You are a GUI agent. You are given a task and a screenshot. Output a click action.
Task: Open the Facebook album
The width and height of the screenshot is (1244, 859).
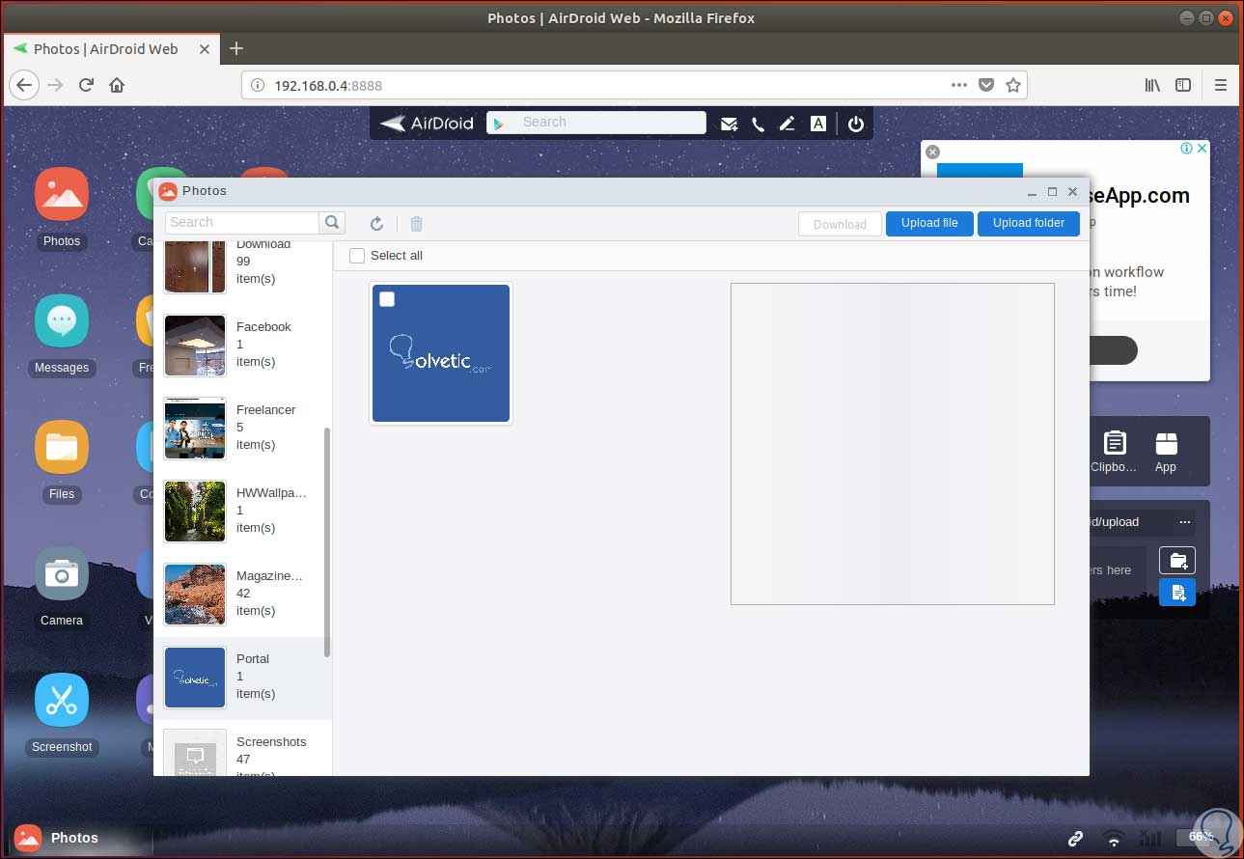(x=242, y=345)
